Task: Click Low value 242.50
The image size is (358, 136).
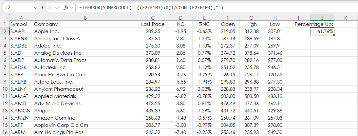Action: tap(275, 132)
